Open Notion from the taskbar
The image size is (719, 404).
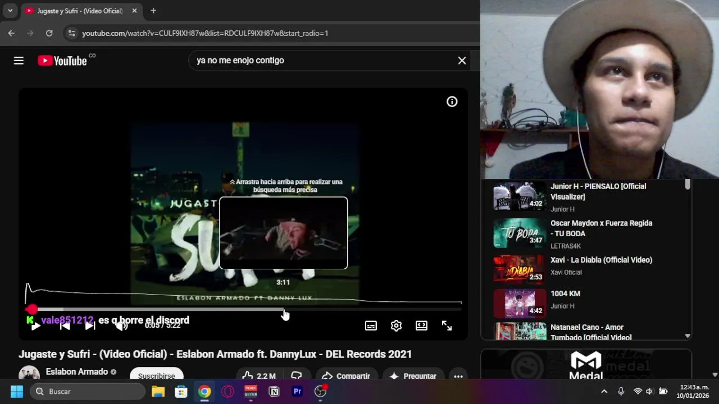coord(274,392)
